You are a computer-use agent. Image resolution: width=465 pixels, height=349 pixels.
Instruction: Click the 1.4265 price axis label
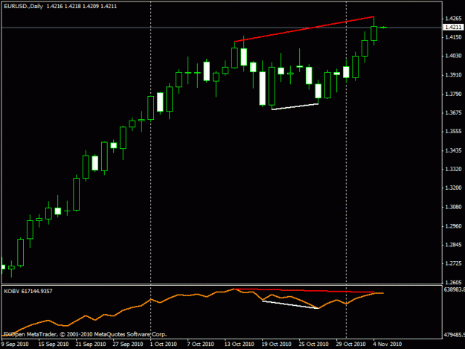pos(453,19)
